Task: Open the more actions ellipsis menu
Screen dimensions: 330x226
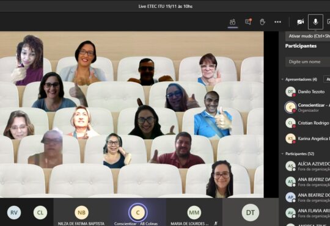Action: coord(277,22)
